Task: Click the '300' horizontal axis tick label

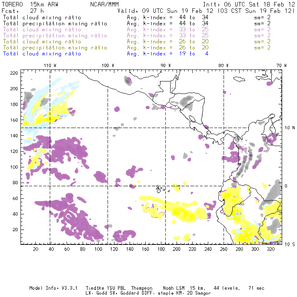Action: click(255, 249)
